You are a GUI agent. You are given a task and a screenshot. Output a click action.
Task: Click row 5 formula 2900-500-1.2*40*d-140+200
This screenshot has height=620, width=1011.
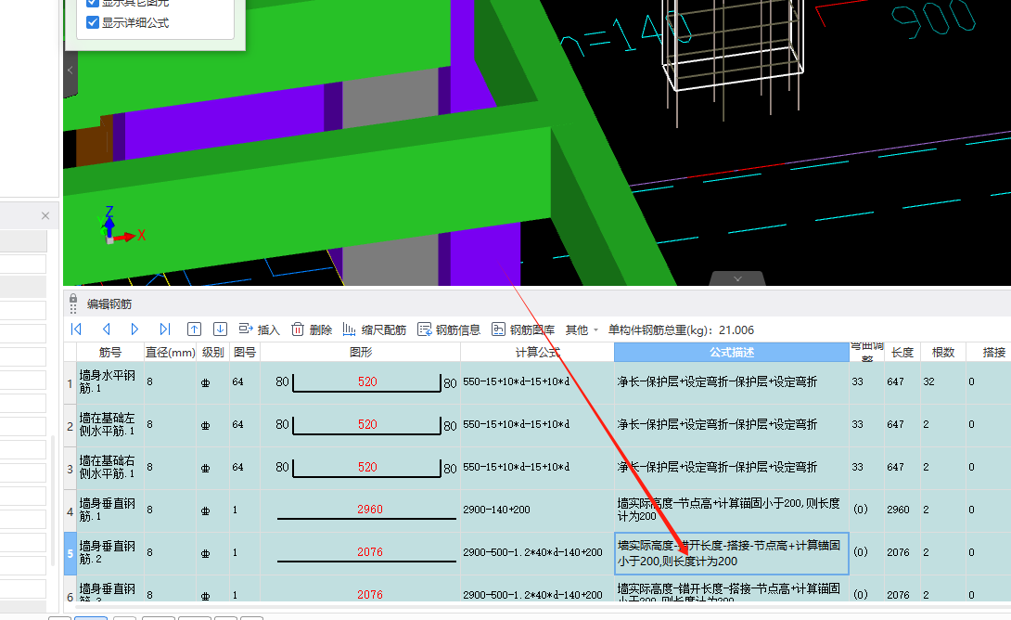pos(537,553)
